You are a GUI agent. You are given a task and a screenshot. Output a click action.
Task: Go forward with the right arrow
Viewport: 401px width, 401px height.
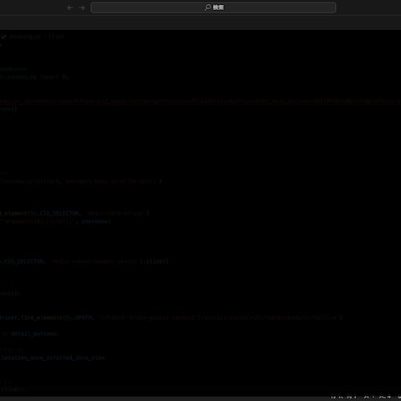tap(82, 8)
